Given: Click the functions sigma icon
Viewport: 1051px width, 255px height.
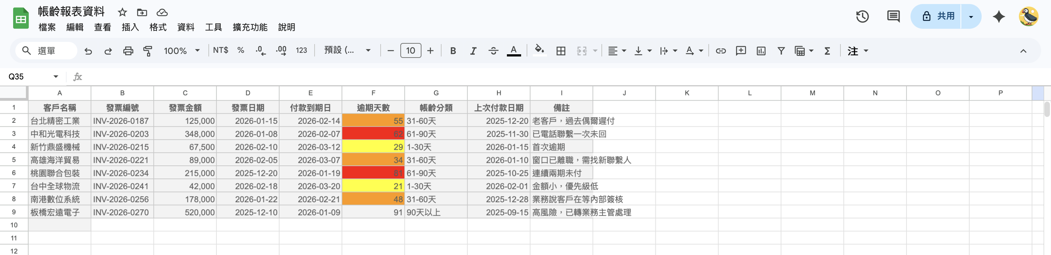Looking at the screenshot, I should tap(827, 51).
